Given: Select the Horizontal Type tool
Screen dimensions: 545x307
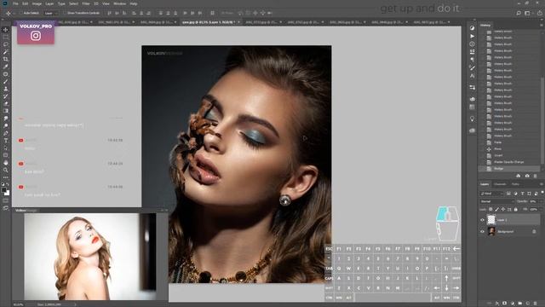Looking at the screenshot, I should pos(6,140).
